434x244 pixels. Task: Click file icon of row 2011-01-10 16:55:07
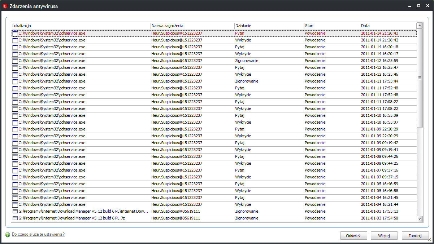click(15, 122)
